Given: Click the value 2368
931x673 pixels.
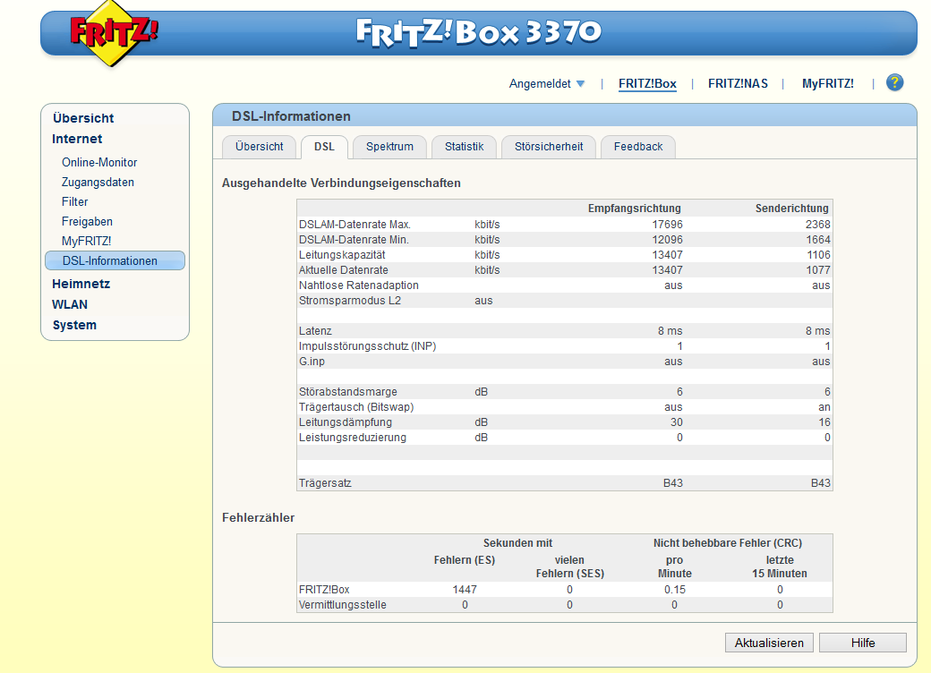Looking at the screenshot, I should (817, 225).
